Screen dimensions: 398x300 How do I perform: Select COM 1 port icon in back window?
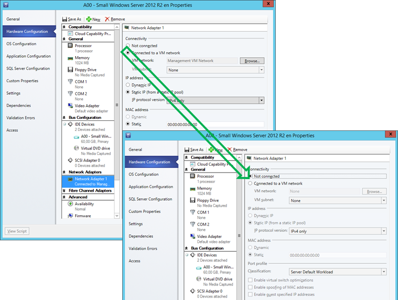(70, 82)
